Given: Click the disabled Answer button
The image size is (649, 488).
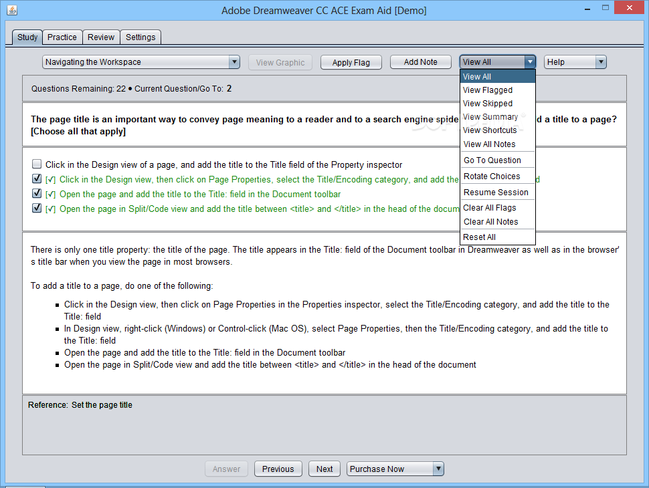Looking at the screenshot, I should 226,469.
